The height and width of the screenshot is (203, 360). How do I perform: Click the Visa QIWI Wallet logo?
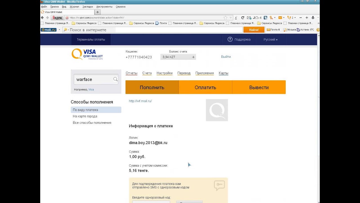tap(87, 54)
